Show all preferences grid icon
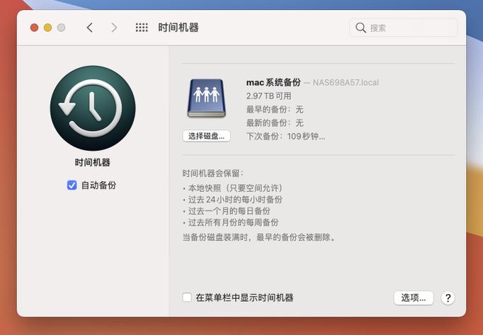 click(x=142, y=28)
